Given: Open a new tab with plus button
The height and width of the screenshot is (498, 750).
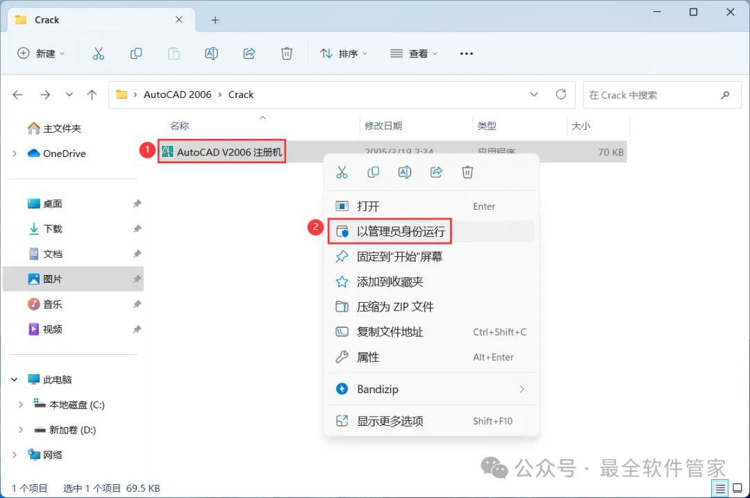Looking at the screenshot, I should click(x=215, y=20).
